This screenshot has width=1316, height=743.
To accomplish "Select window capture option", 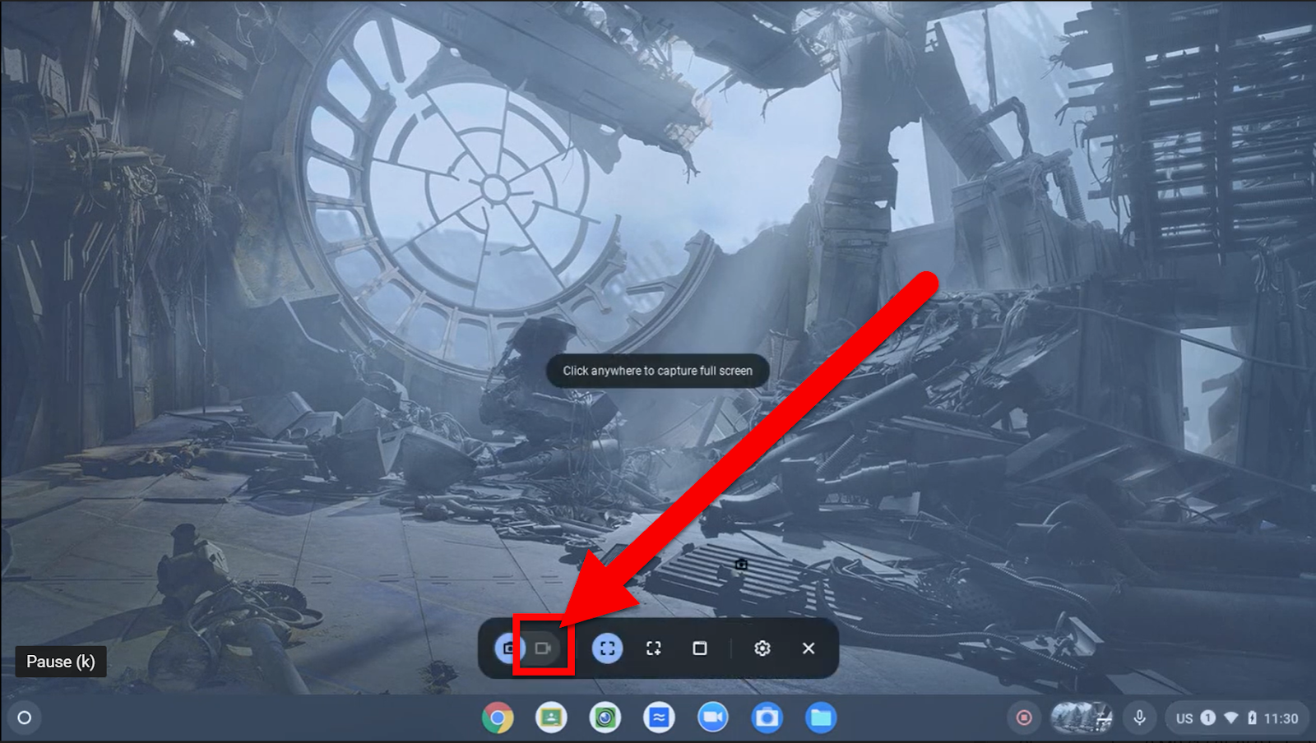I will click(700, 648).
